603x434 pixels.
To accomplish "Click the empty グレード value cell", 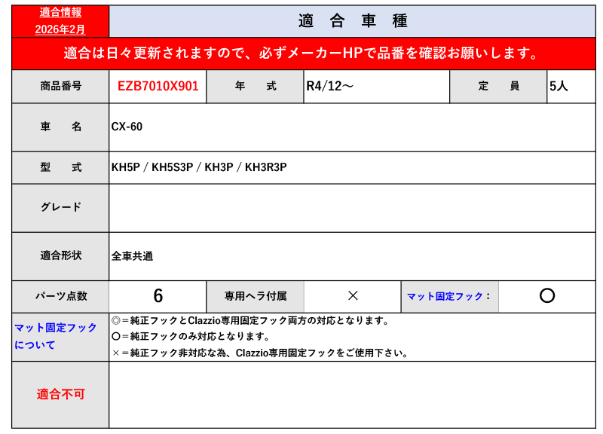I will pyautogui.click(x=352, y=207).
